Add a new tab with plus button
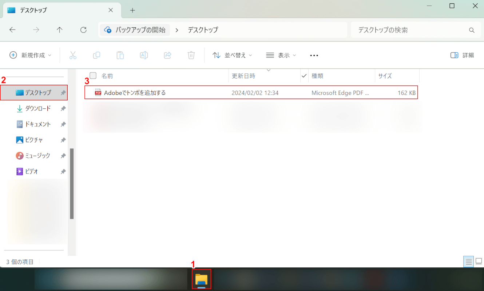Image resolution: width=484 pixels, height=291 pixels. pos(132,10)
